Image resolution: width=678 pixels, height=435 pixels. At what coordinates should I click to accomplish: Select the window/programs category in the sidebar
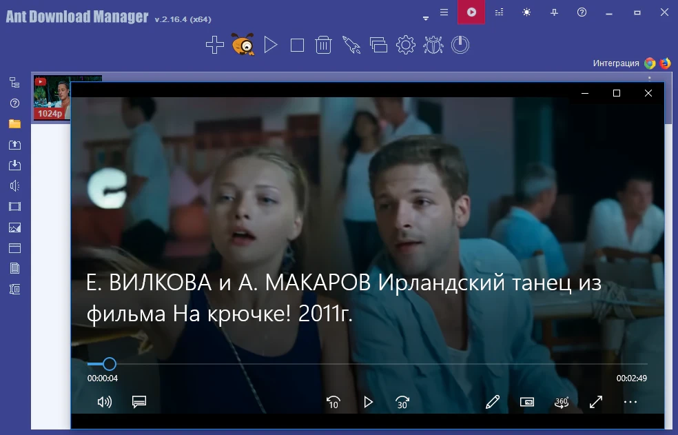[14, 248]
